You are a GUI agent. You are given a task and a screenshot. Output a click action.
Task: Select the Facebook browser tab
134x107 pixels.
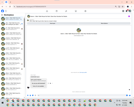[x=6, y=2]
